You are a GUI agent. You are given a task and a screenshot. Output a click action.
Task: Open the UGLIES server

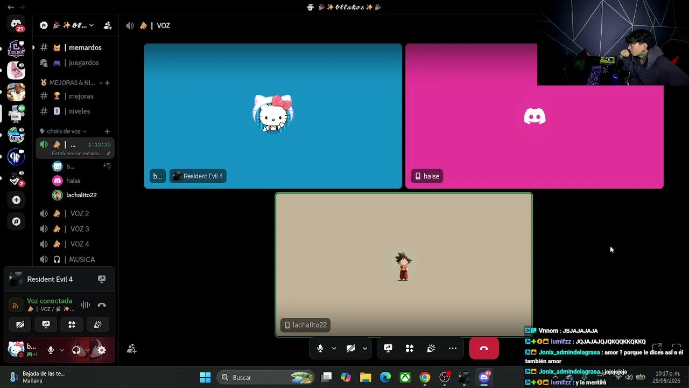16,48
